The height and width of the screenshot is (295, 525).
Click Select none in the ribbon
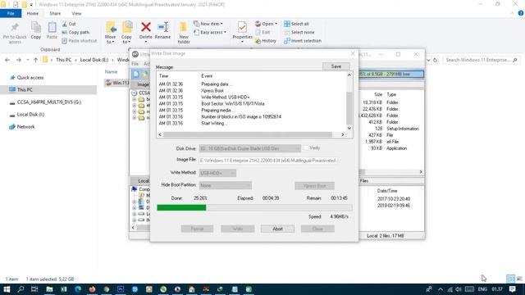299,33
